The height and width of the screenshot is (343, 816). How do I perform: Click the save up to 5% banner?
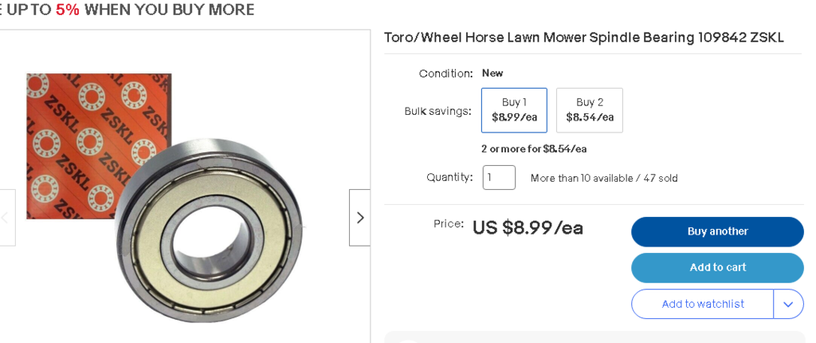click(127, 10)
